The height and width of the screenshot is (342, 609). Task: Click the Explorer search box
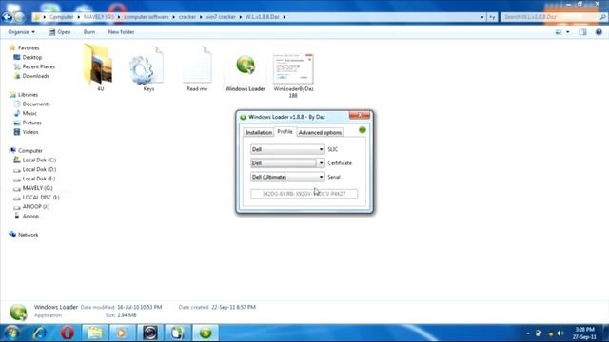point(554,17)
